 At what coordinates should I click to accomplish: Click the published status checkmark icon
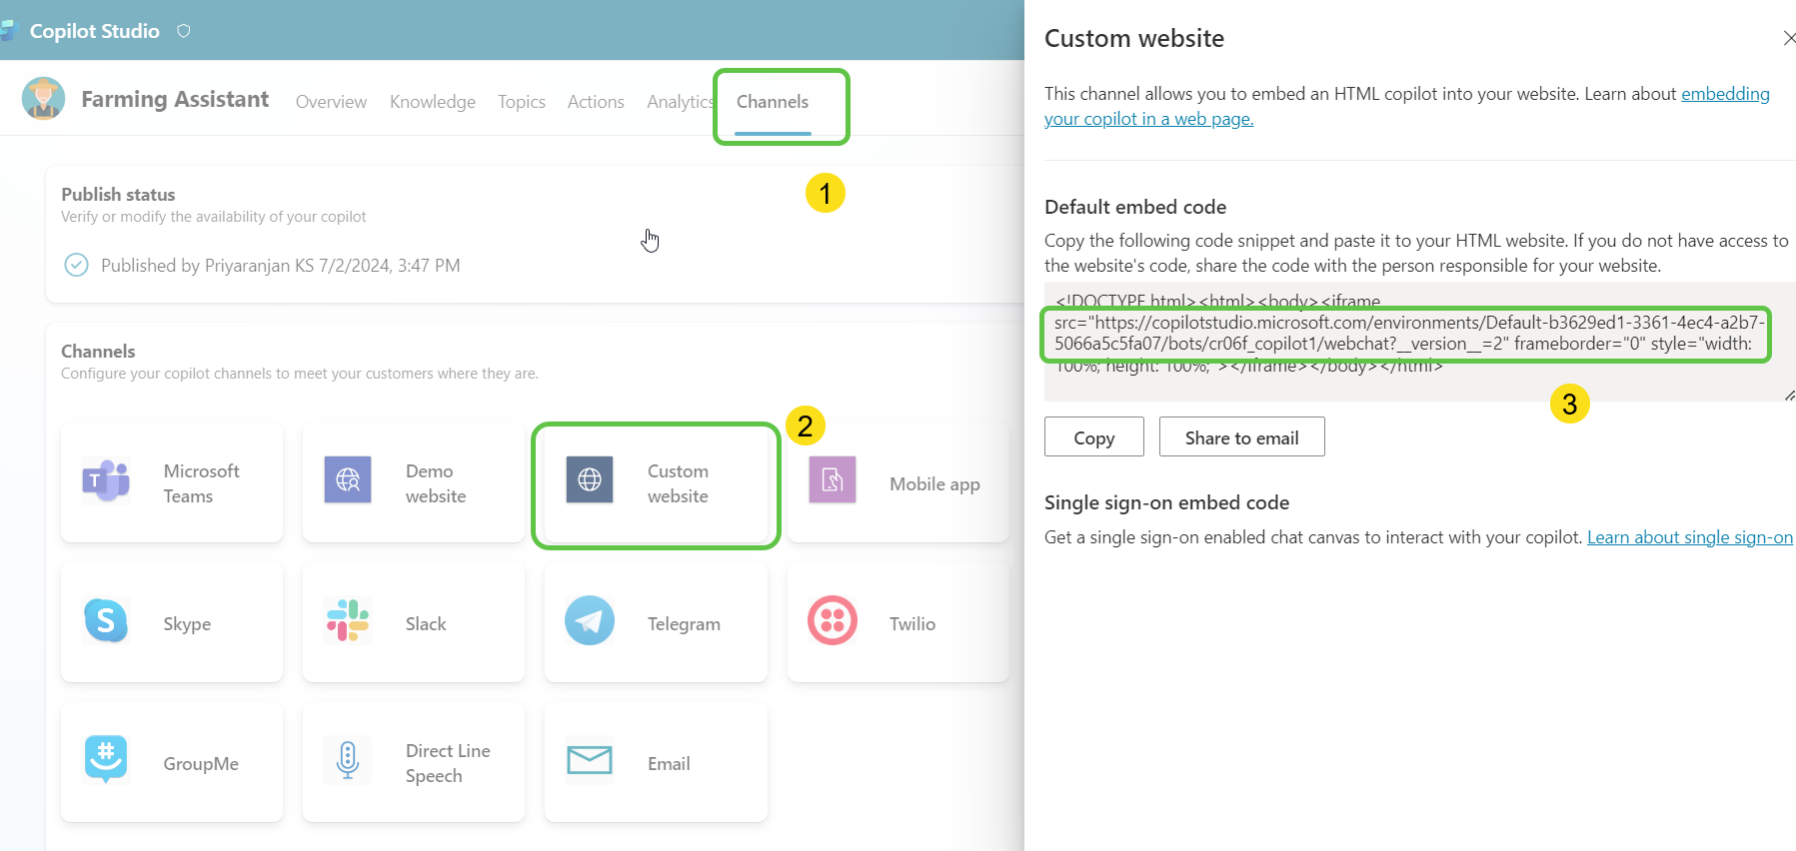pos(76,265)
